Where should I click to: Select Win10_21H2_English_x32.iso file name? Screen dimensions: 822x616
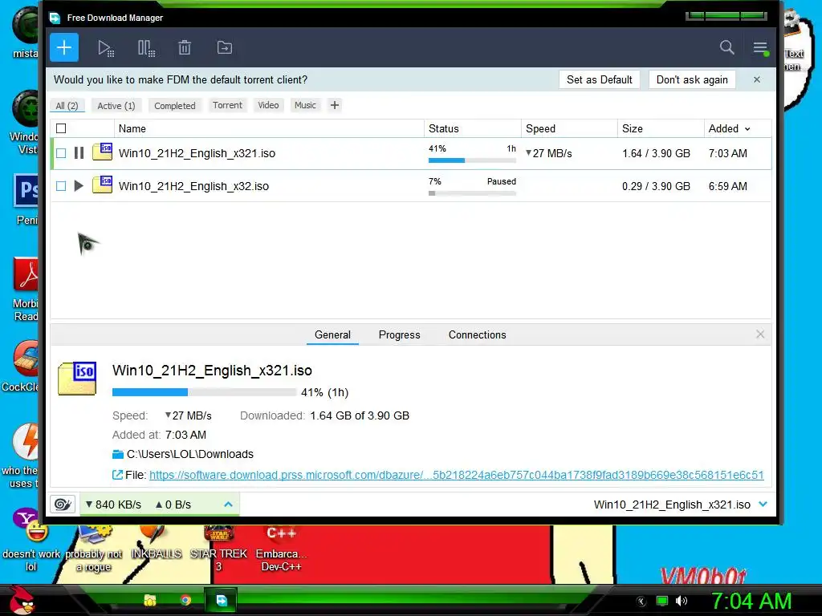tap(193, 186)
